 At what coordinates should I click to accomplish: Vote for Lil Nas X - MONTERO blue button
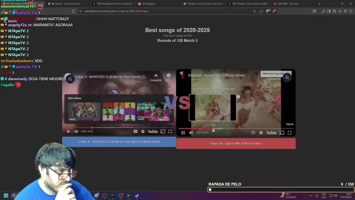point(119,142)
